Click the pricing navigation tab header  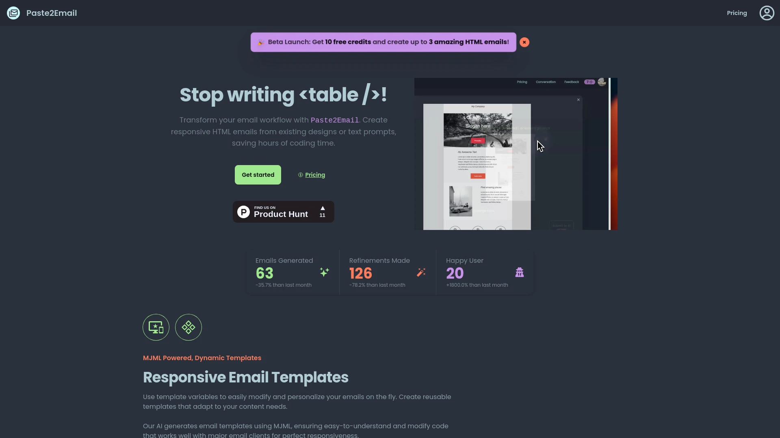(737, 13)
